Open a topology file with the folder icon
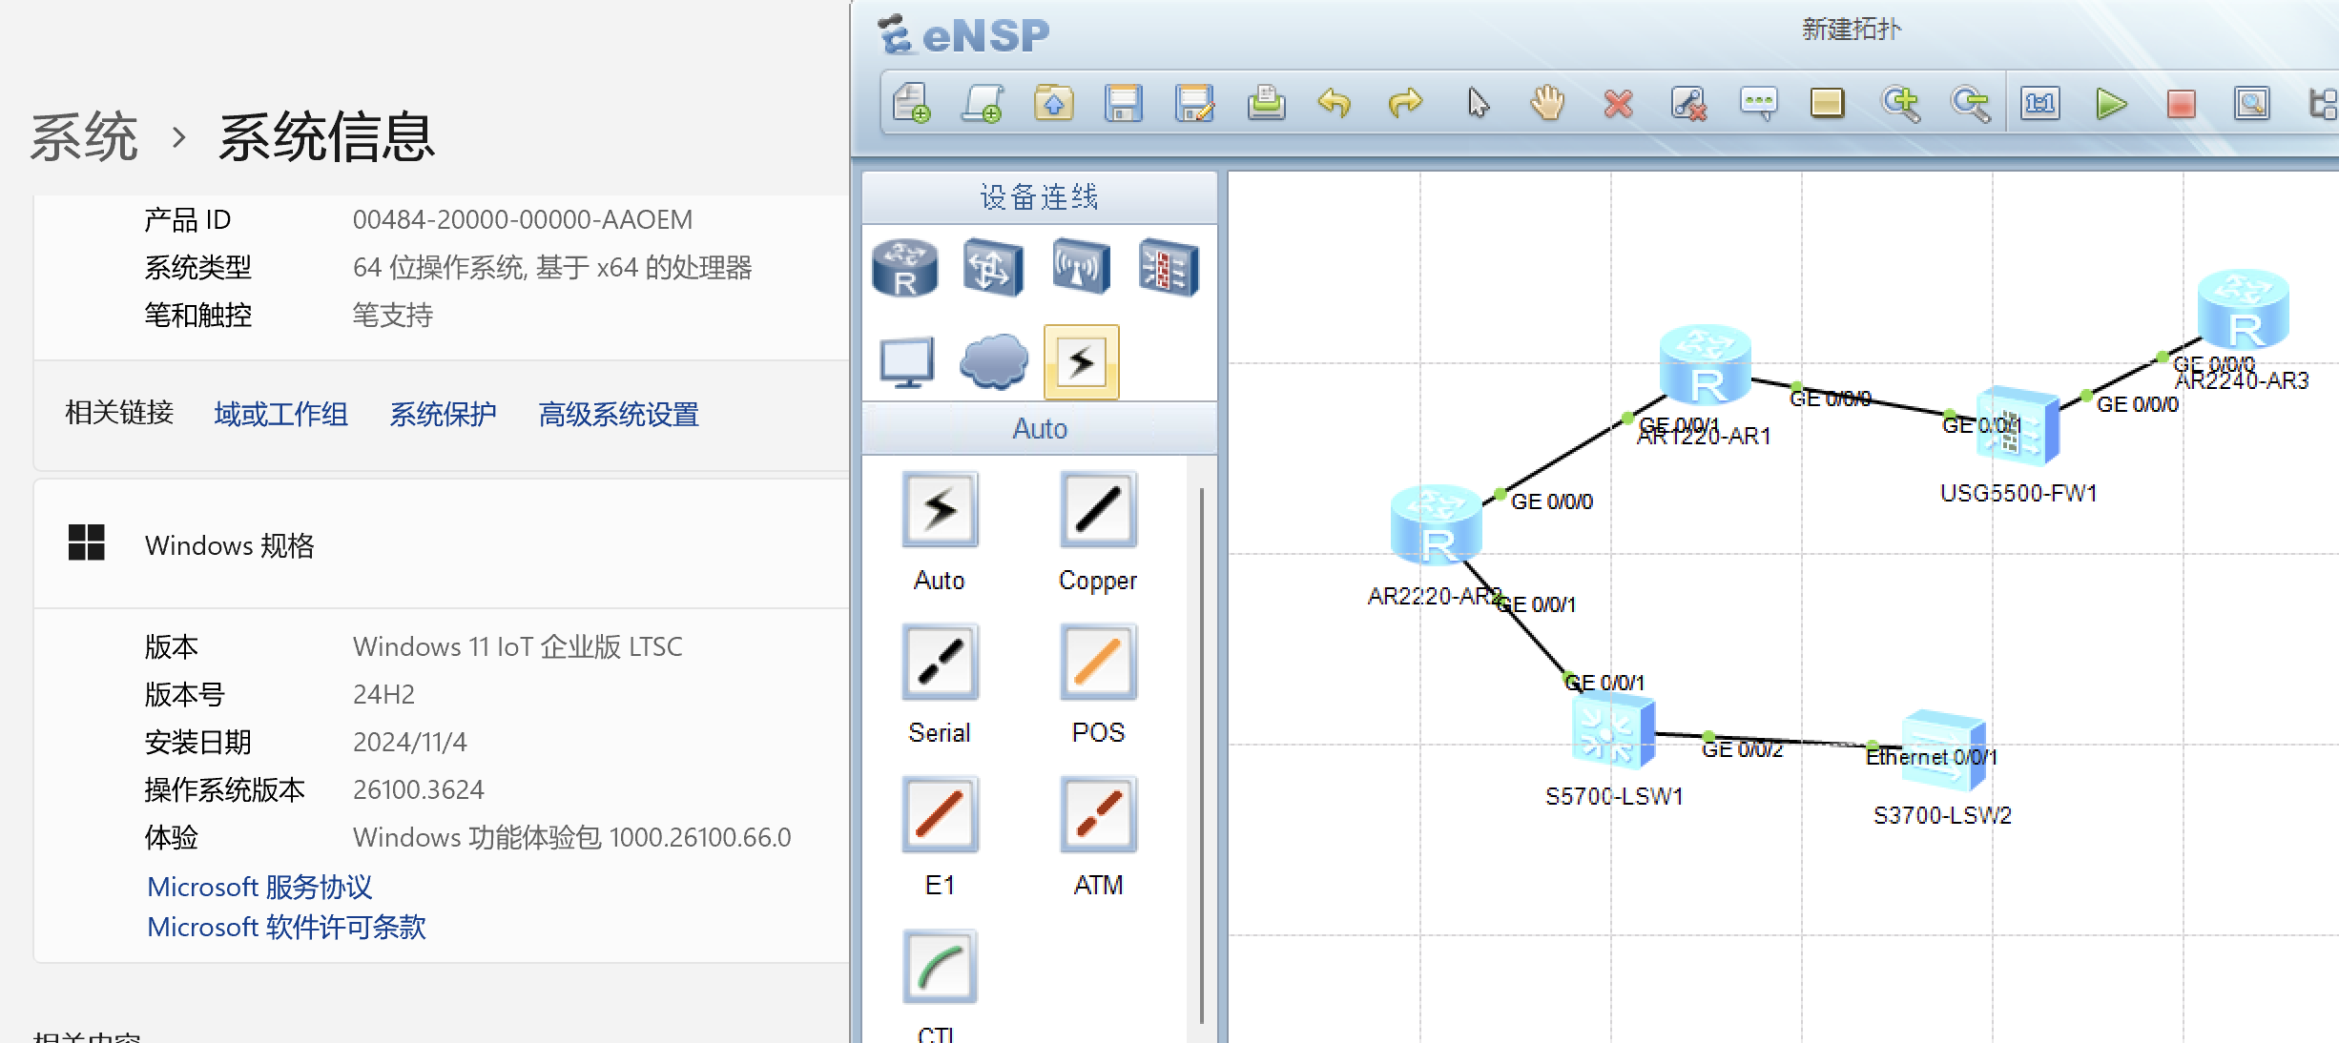The image size is (2339, 1043). pyautogui.click(x=1053, y=103)
